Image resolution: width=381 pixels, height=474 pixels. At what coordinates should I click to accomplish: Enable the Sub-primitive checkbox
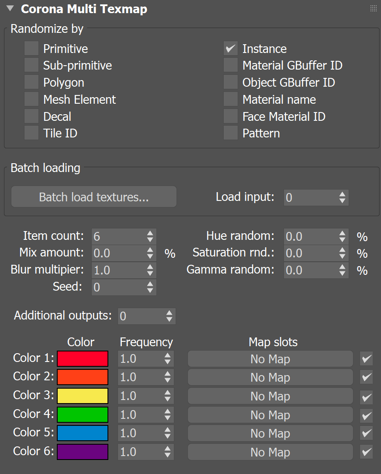(31, 65)
